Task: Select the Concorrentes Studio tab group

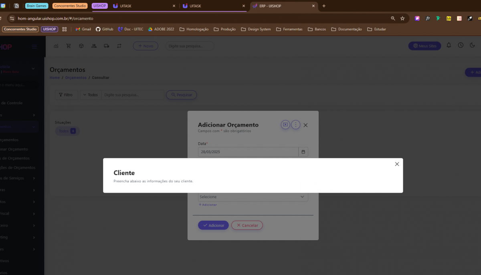Action: pos(70,6)
